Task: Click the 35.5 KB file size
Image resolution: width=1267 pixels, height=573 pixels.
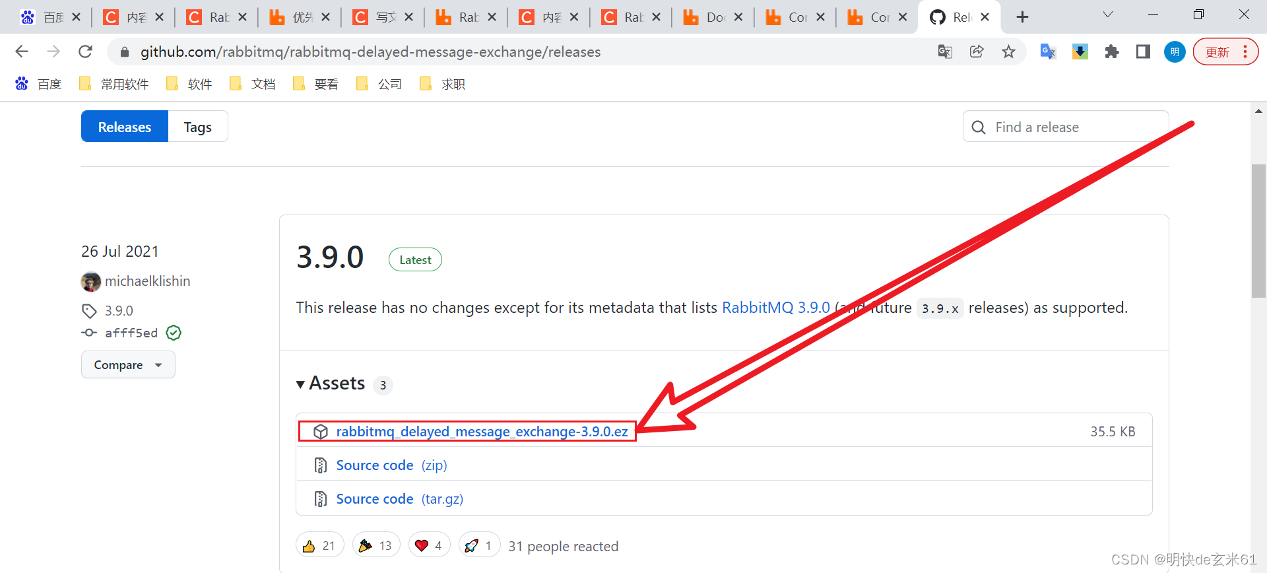Action: point(1113,432)
